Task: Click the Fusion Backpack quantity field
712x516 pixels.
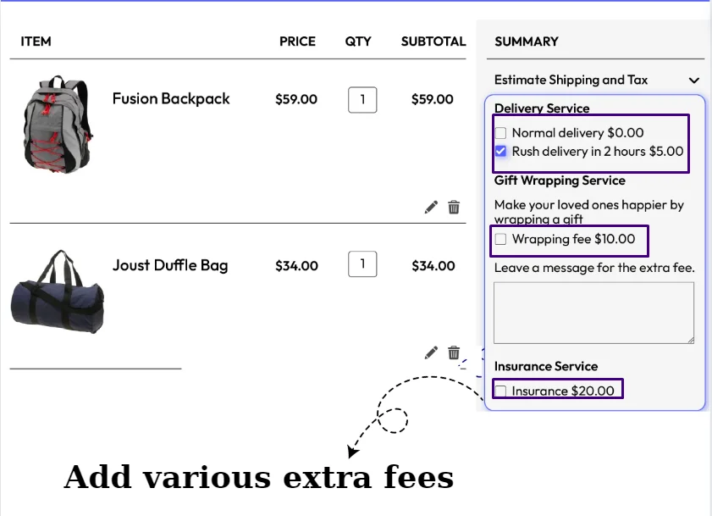Action: click(362, 99)
